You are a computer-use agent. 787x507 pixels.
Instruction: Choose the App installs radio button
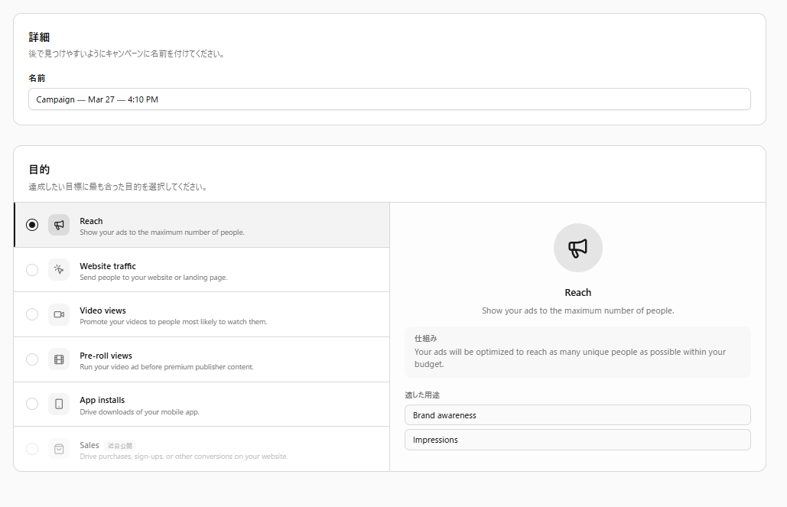32,404
